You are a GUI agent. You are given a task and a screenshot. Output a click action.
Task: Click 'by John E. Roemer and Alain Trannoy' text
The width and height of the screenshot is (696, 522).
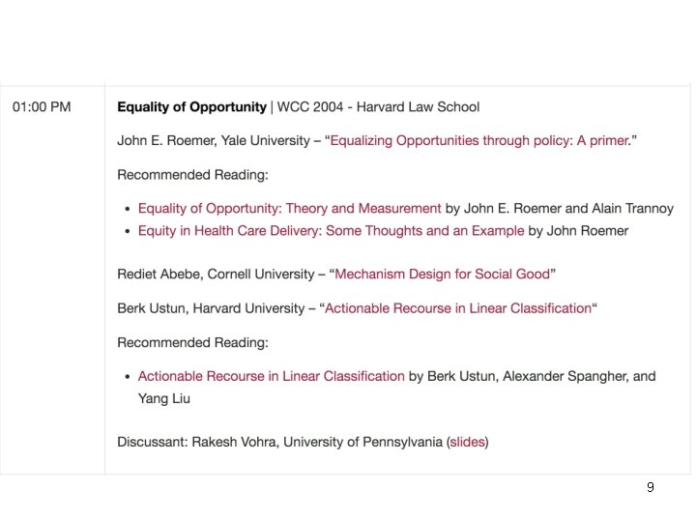(559, 209)
